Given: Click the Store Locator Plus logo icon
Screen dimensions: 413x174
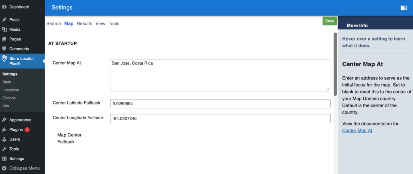Looking at the screenshot, I should (4, 59).
